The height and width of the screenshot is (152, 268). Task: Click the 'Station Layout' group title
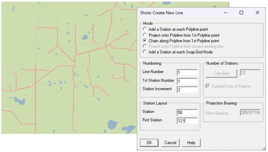pos(155,103)
